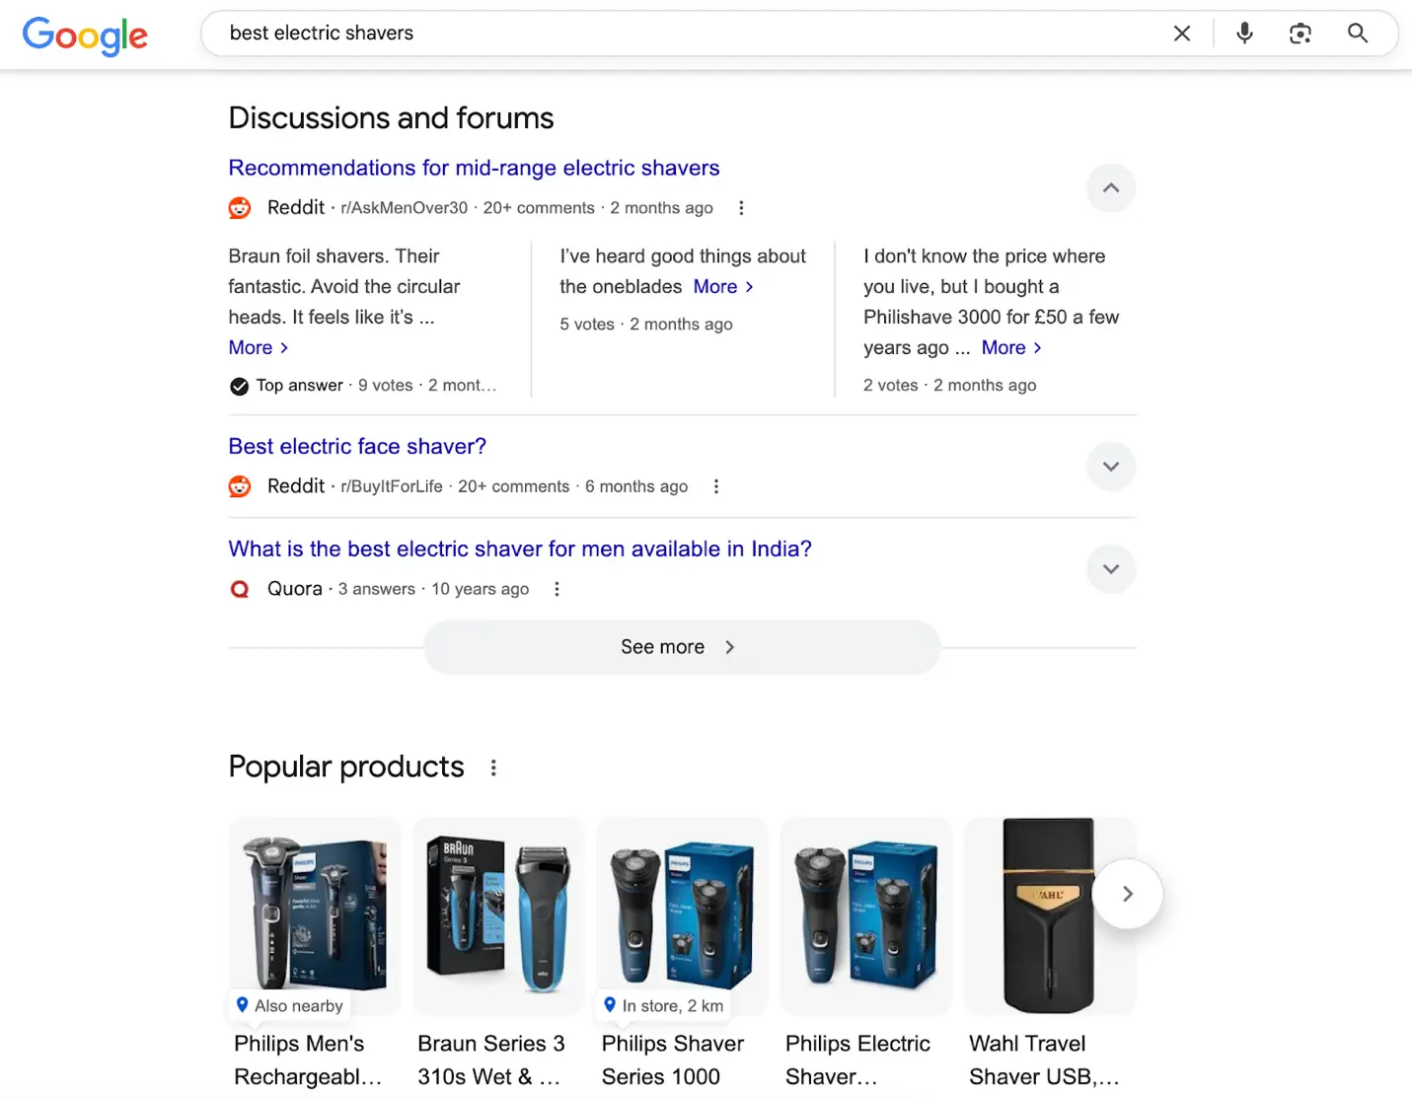
Task: Open the Braun Series 3 310s product image
Action: pos(498,914)
